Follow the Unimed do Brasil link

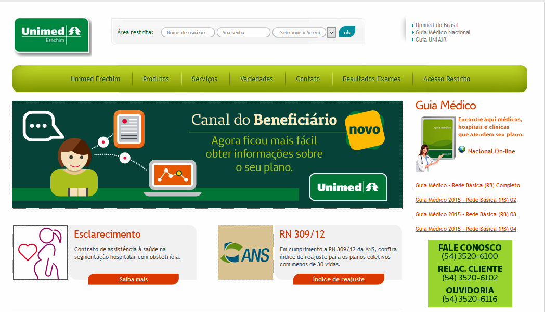tap(436, 25)
